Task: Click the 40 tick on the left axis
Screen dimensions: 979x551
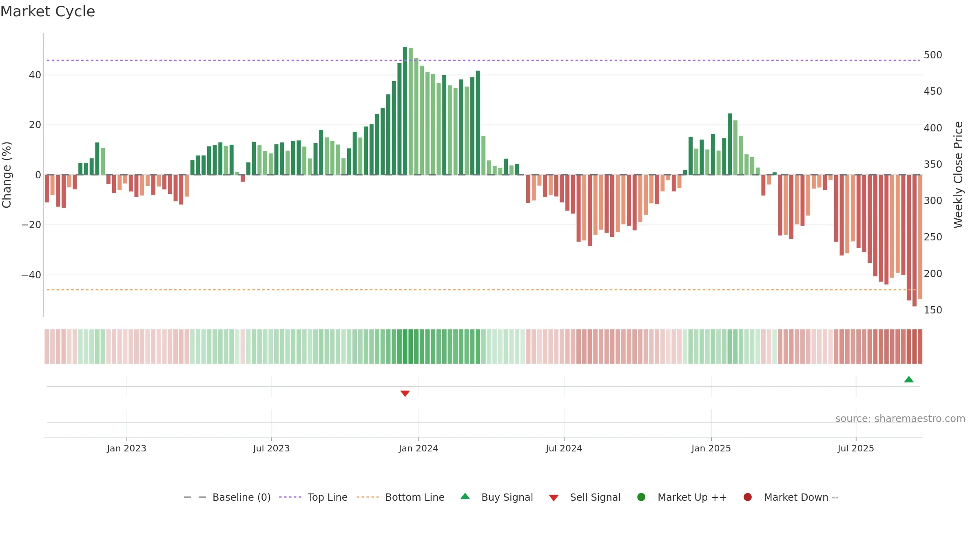Action: click(x=35, y=75)
